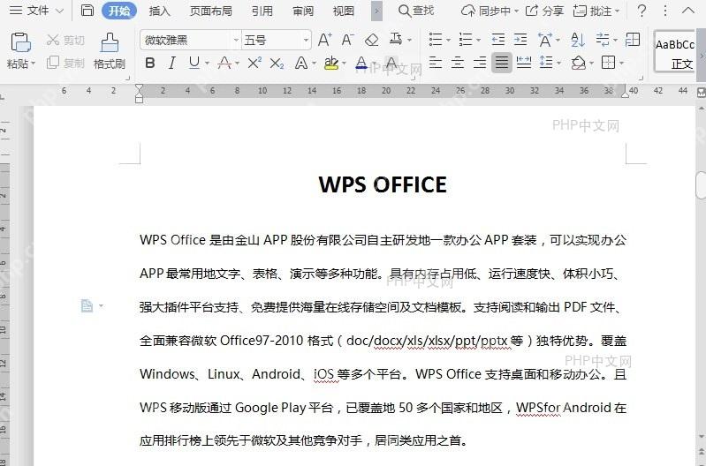Select the format painter brush

110,43
